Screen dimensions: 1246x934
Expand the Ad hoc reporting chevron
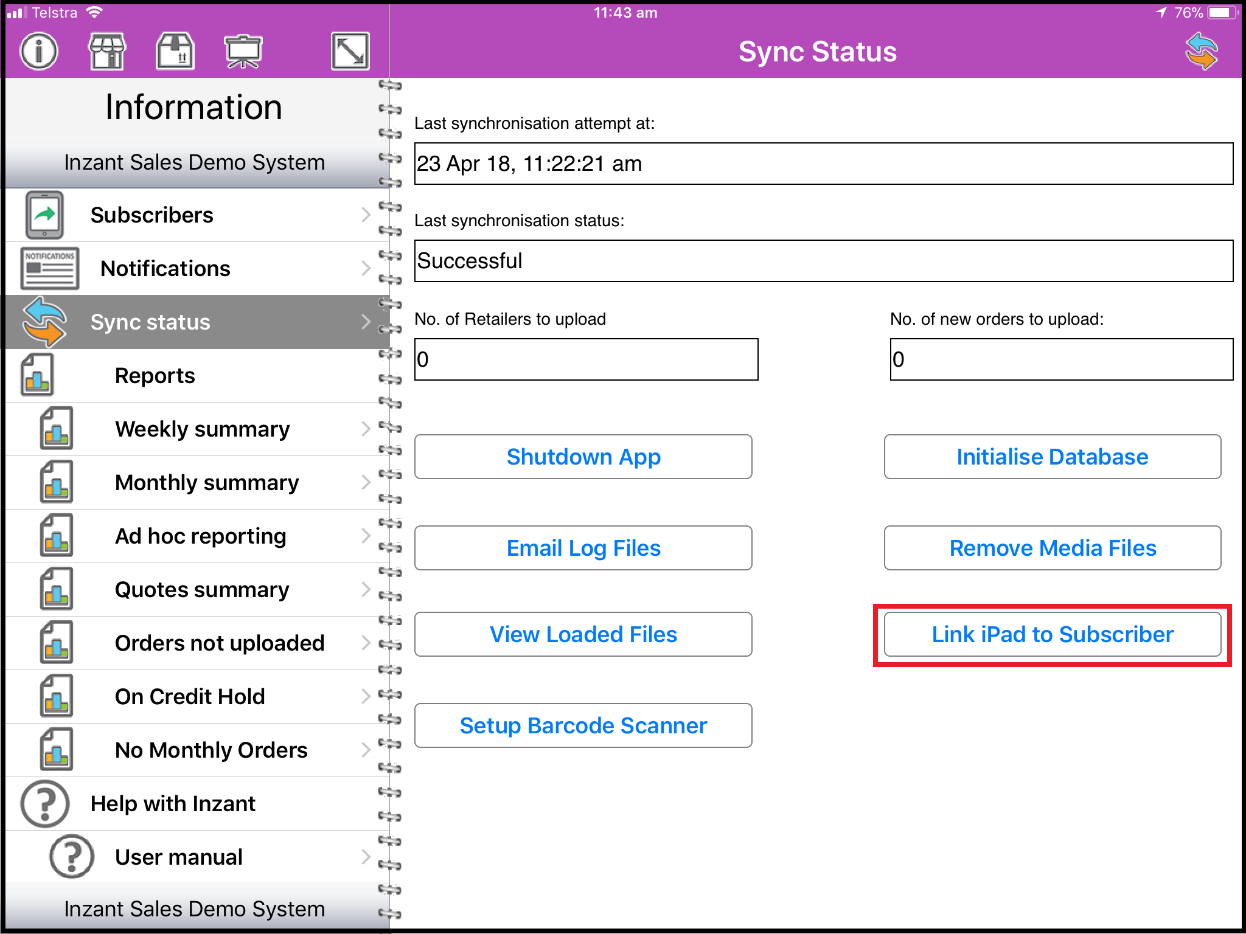point(366,536)
